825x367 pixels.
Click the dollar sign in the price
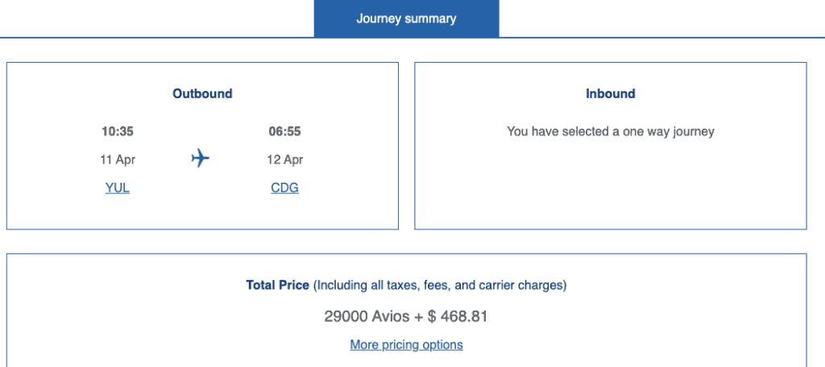click(432, 316)
